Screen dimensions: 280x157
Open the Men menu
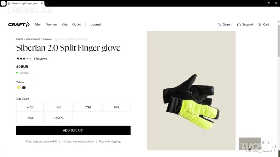[x=38, y=24]
